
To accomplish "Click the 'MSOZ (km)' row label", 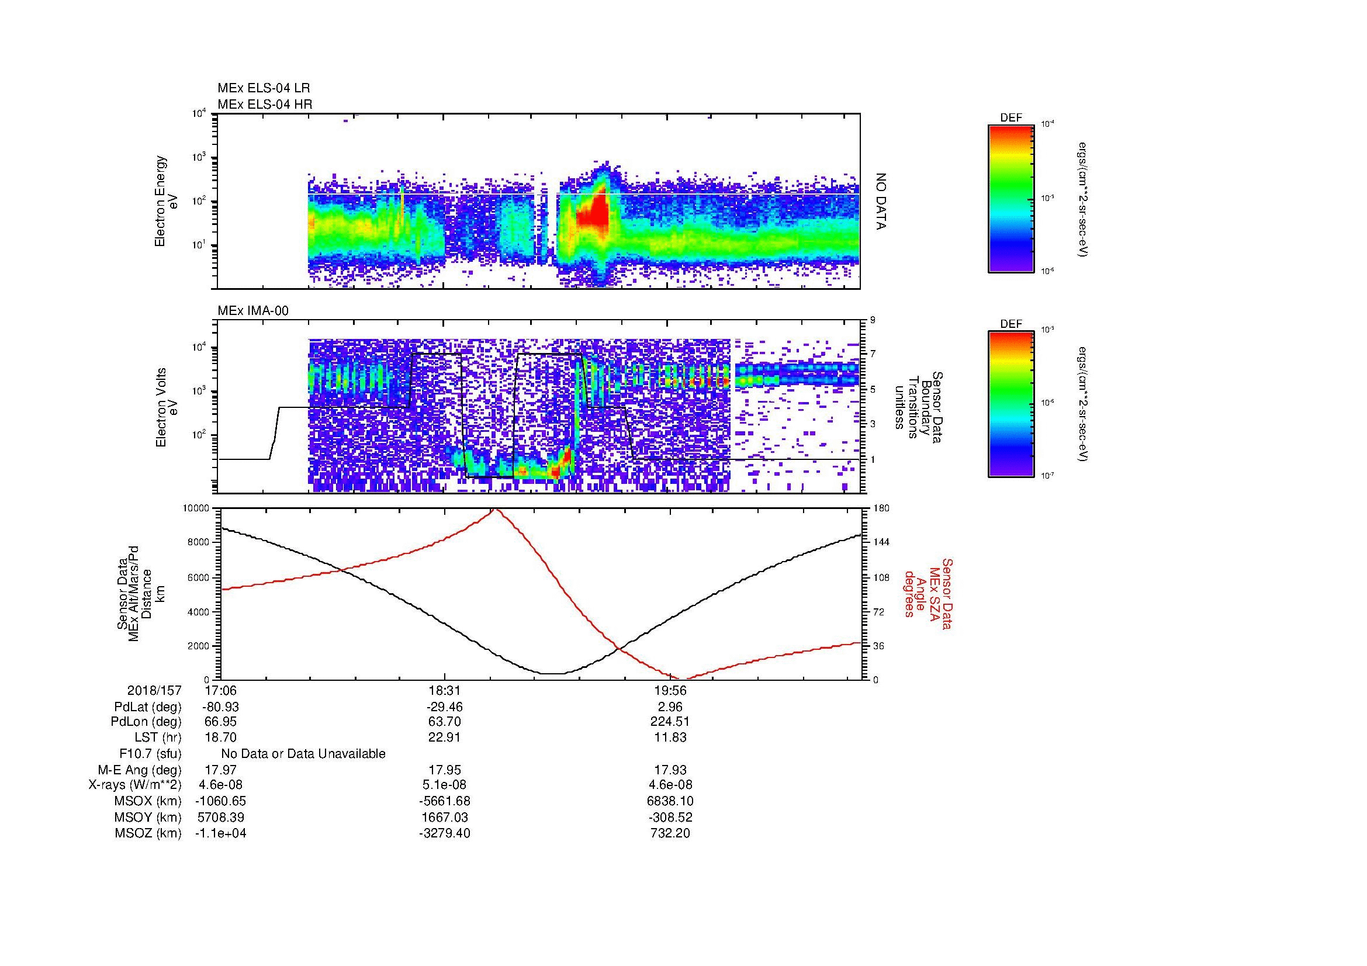I will [148, 833].
